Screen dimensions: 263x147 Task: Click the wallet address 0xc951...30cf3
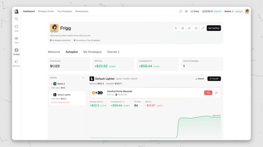pos(130,79)
